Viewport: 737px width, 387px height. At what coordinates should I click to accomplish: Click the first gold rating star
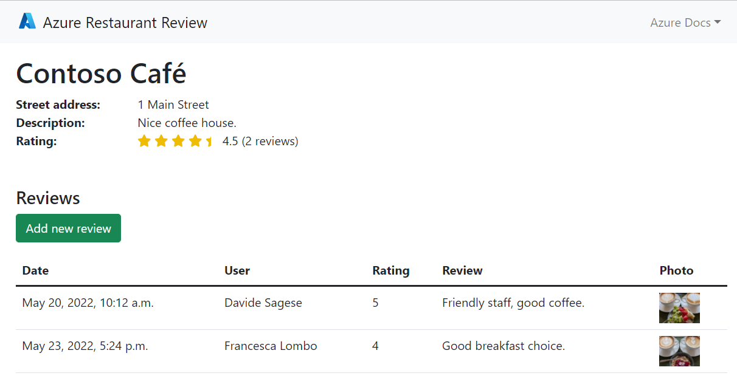(144, 142)
